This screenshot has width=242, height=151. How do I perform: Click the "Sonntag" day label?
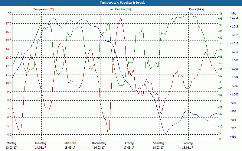click(x=188, y=143)
